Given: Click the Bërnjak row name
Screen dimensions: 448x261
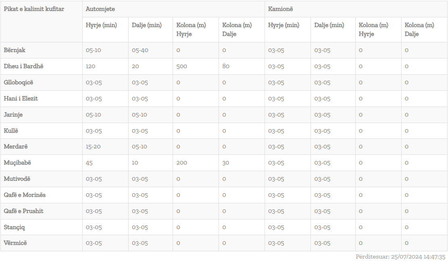Looking at the screenshot, I should click(x=15, y=50).
